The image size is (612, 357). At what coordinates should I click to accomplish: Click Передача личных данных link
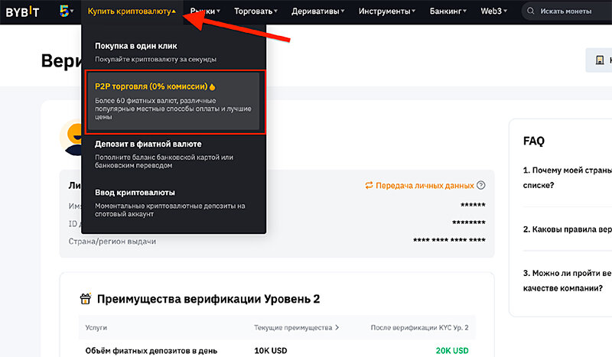point(425,186)
